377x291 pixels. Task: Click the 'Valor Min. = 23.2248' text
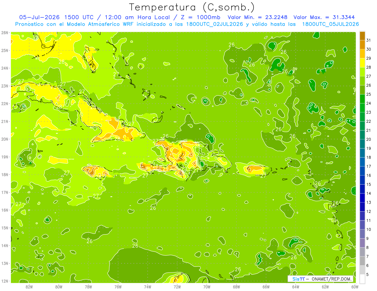click(x=258, y=17)
